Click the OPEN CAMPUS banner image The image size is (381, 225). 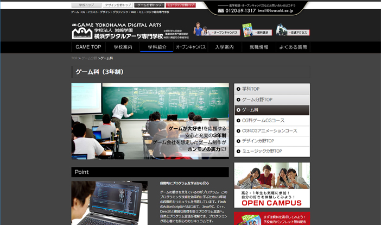tap(272, 185)
